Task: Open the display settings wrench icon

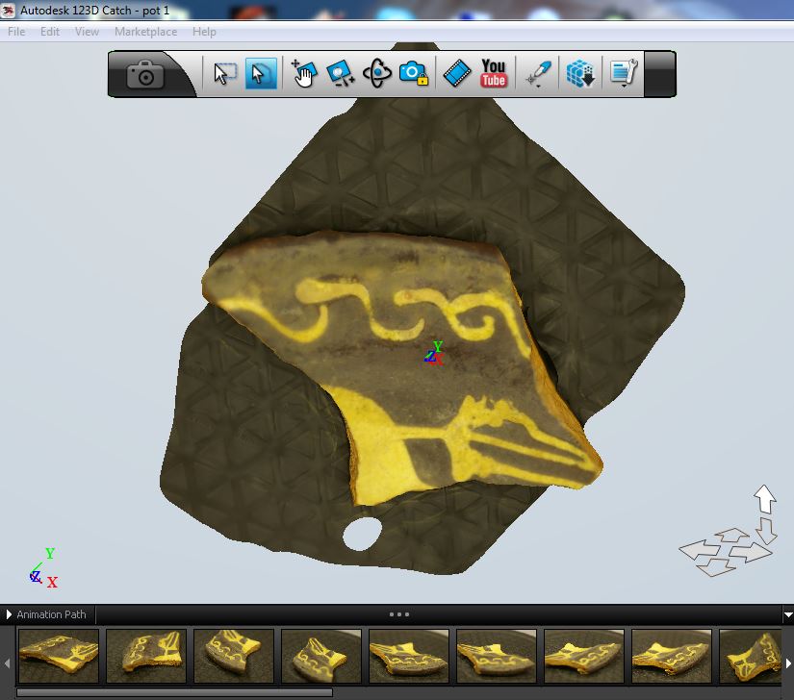Action: [623, 74]
